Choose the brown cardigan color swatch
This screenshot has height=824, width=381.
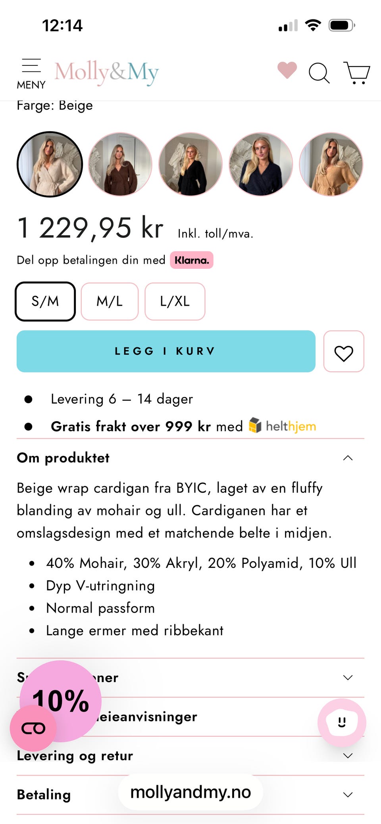[x=120, y=164]
